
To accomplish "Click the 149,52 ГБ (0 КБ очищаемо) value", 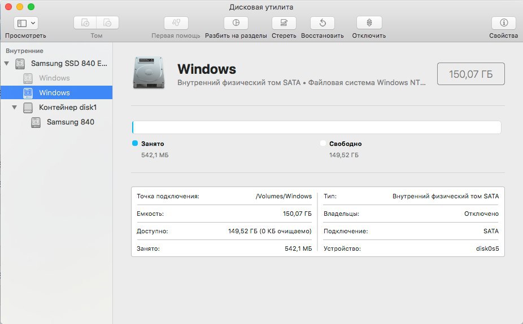I will coord(270,231).
